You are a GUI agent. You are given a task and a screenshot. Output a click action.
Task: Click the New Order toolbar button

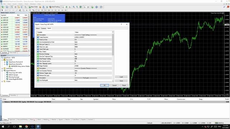coord(33,7)
